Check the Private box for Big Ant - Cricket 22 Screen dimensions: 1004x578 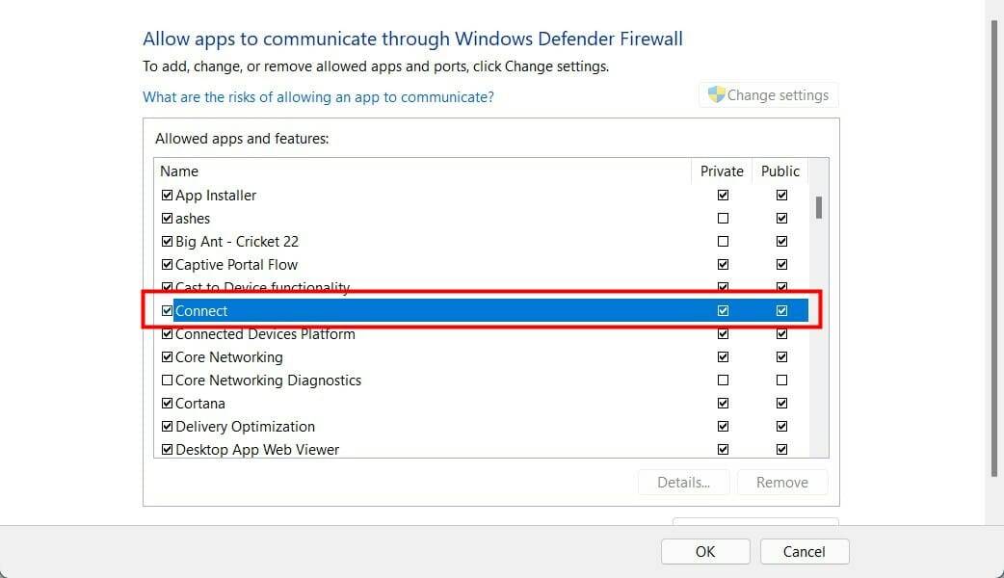pos(723,241)
